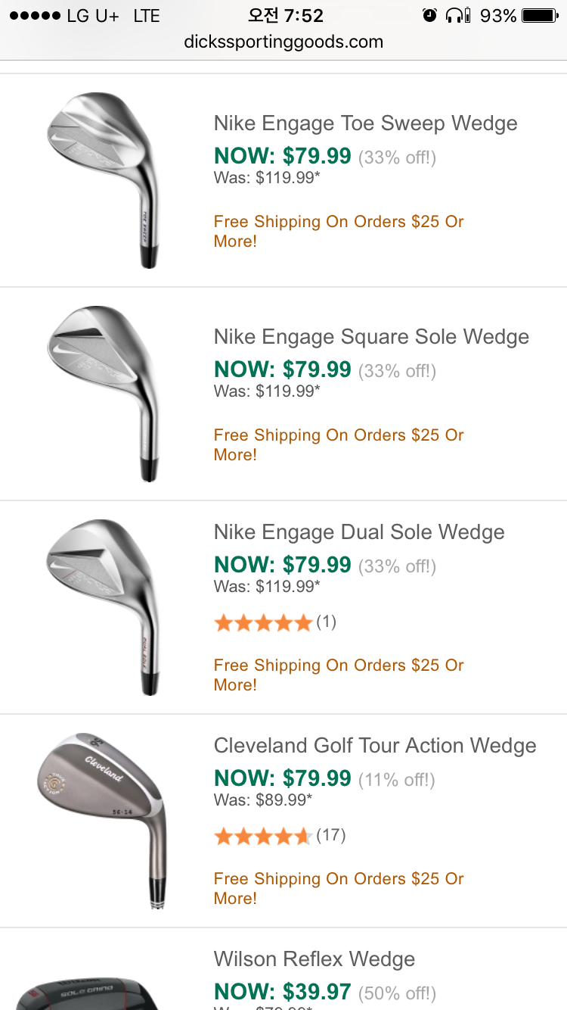Image resolution: width=567 pixels, height=1010 pixels.
Task: Open the Nike Engage Dual Sole Wedge title
Action: (x=359, y=532)
